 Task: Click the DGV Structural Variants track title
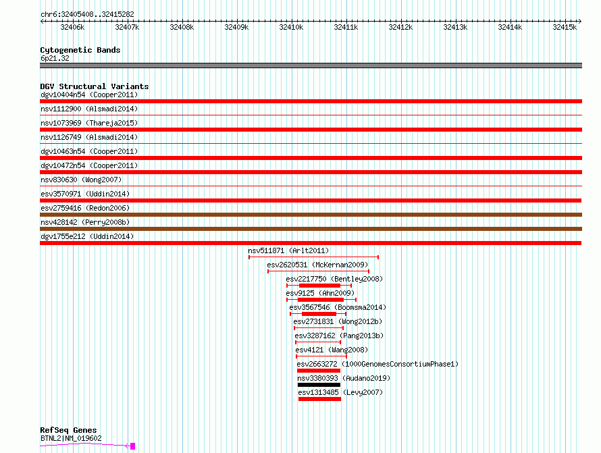click(x=95, y=86)
